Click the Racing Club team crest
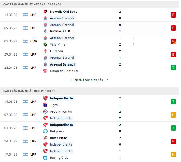The height and width of the screenshot is (162, 181). pyautogui.click(x=45, y=158)
